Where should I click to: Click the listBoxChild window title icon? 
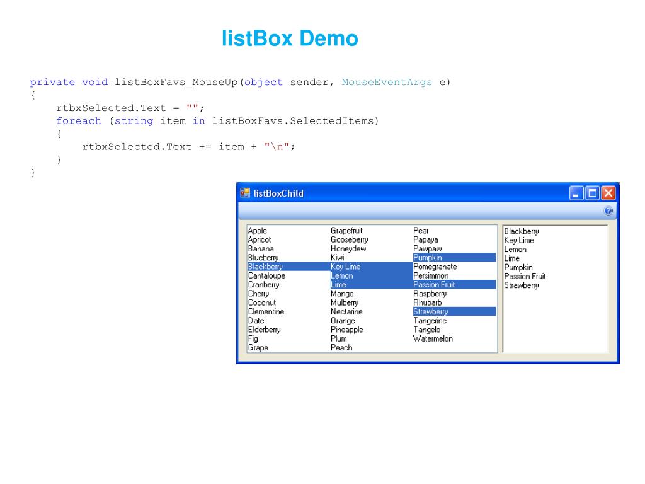[245, 193]
